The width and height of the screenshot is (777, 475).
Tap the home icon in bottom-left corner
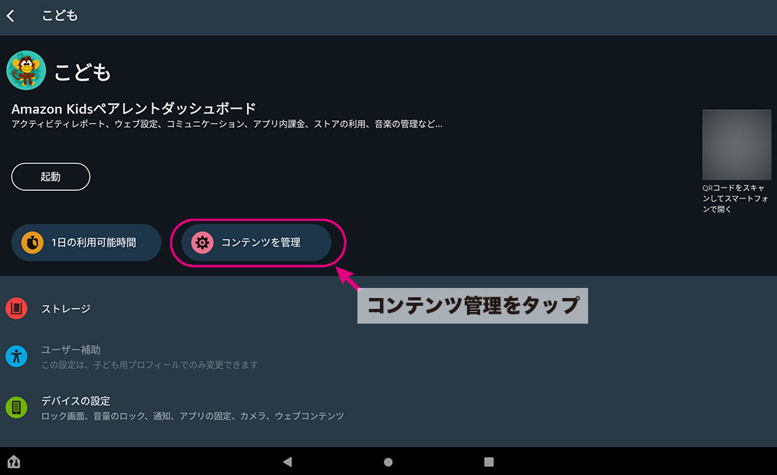(14, 462)
